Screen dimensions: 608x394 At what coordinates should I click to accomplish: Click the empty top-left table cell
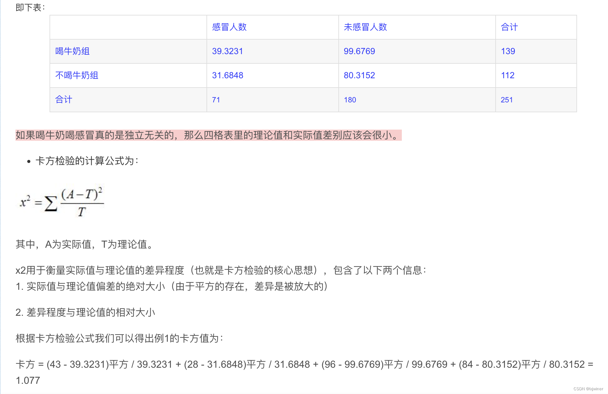pyautogui.click(x=128, y=27)
